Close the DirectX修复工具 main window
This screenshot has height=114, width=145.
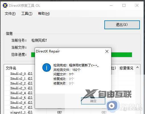click(x=137, y=5)
